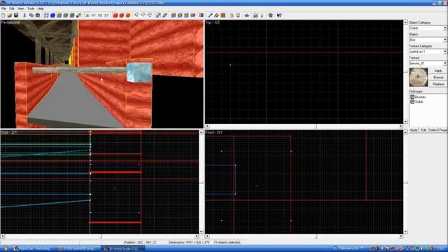The image size is (448, 252).
Task: Click the terrain hat-shaped toolbar icon
Action: pyautogui.click(x=247, y=15)
